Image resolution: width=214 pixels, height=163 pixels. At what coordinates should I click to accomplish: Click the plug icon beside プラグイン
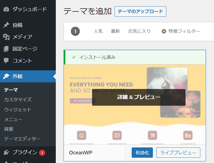pos(6,152)
